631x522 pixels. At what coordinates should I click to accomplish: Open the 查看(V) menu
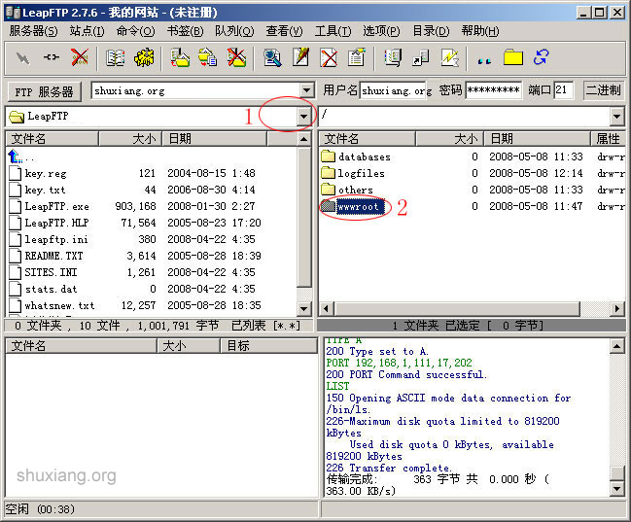(x=284, y=31)
